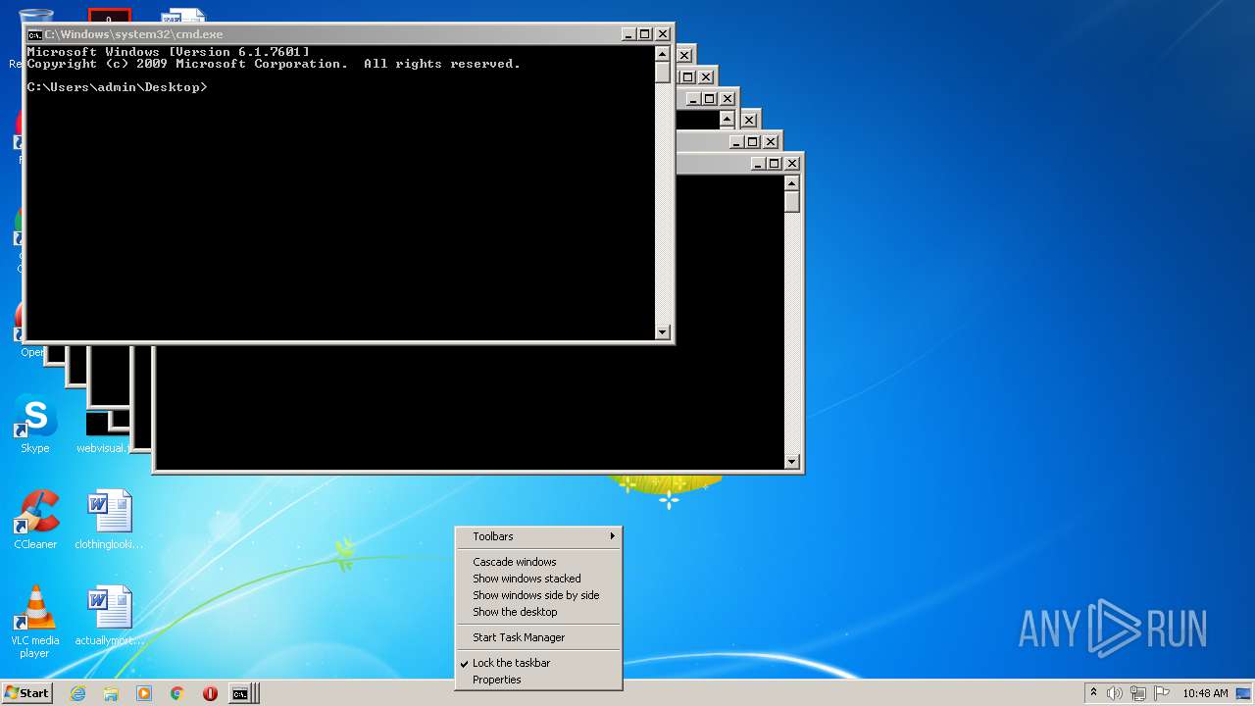1255x706 pixels.
Task: Toggle Lock the taskbar option
Action: (539, 663)
